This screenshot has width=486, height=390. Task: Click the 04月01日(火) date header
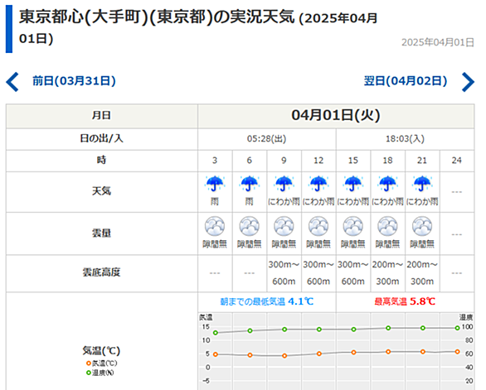pos(336,115)
